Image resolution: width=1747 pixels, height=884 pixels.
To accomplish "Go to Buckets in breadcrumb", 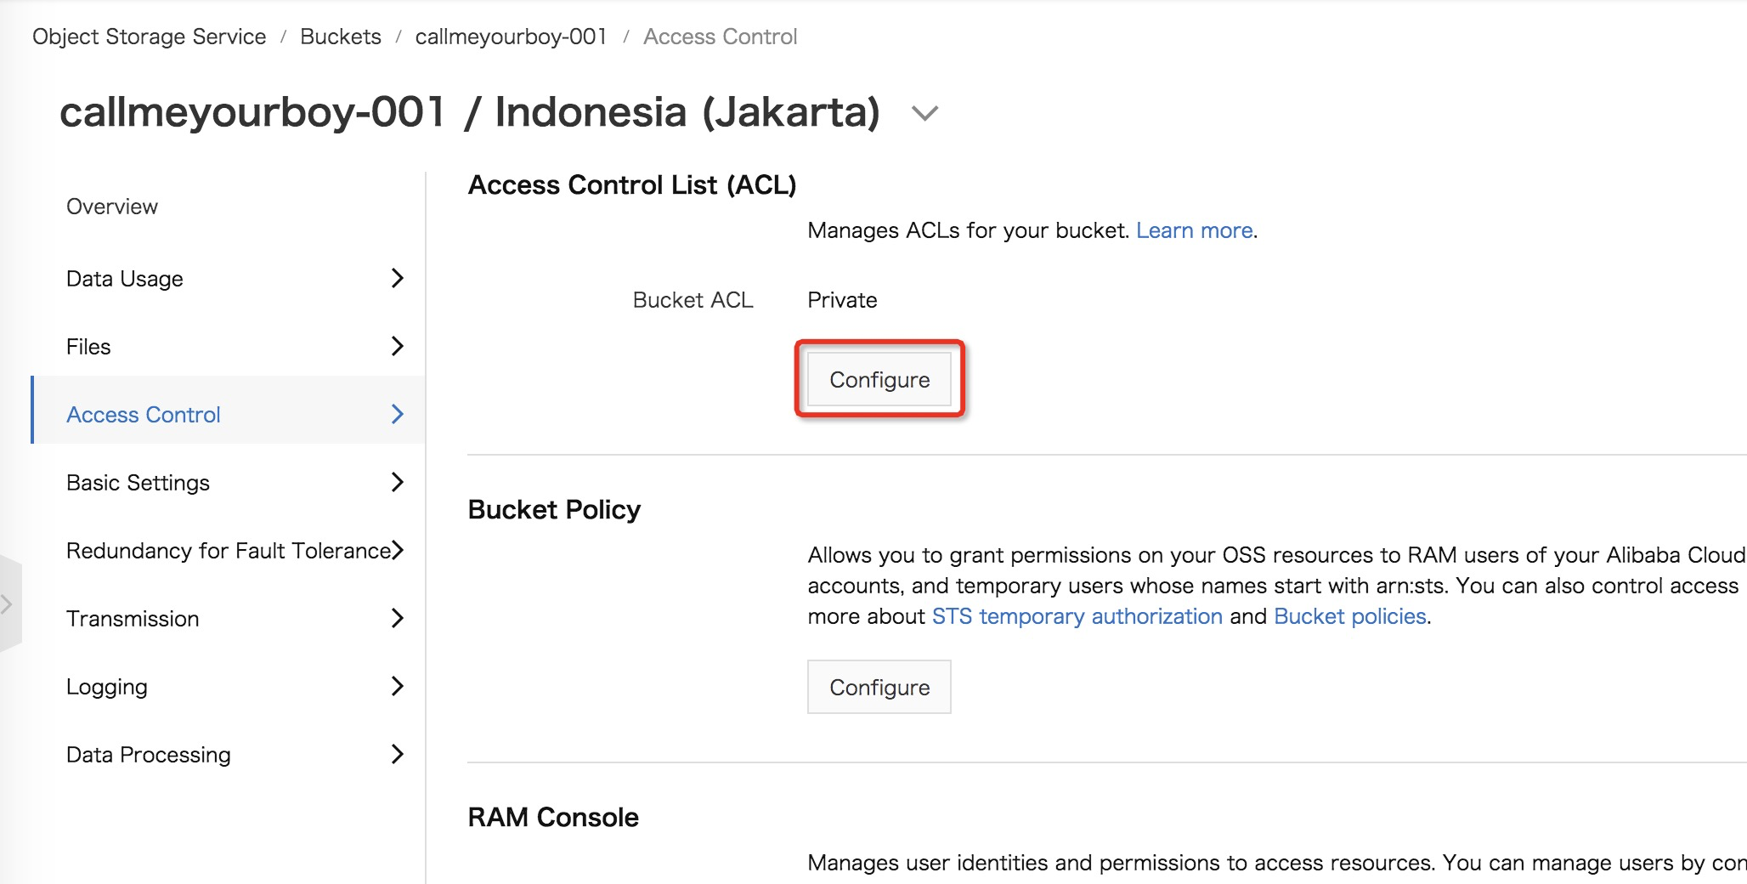I will click(x=341, y=37).
